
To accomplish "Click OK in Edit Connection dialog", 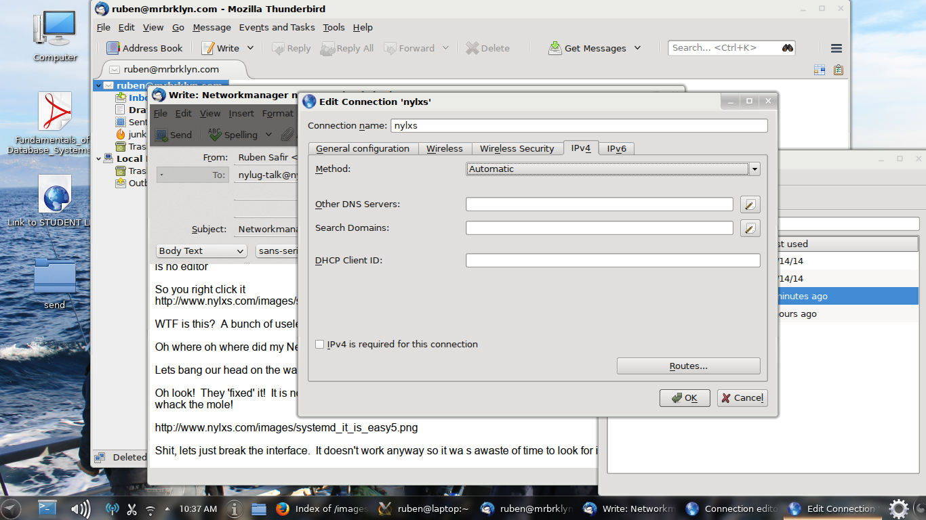I will (685, 398).
